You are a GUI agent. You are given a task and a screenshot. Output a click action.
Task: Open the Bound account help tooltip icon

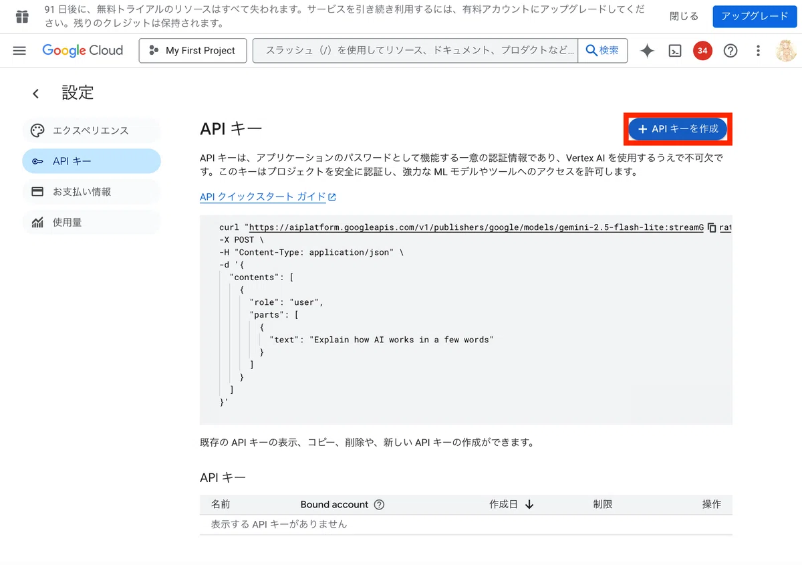point(380,505)
